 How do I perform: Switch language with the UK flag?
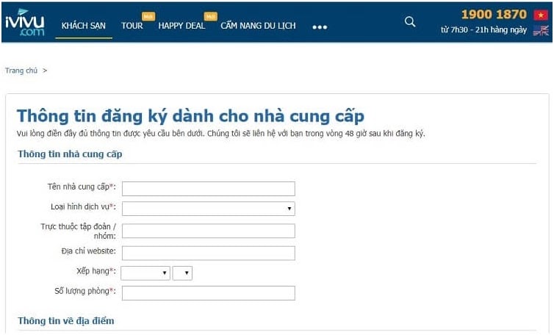541,31
